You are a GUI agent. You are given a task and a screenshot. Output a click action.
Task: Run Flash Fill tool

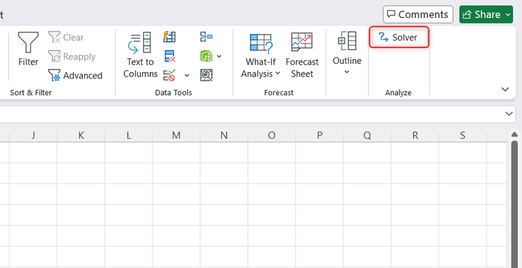tap(169, 37)
